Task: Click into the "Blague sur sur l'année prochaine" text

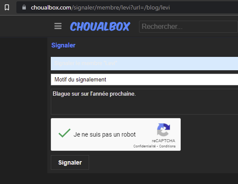Action: (x=94, y=94)
